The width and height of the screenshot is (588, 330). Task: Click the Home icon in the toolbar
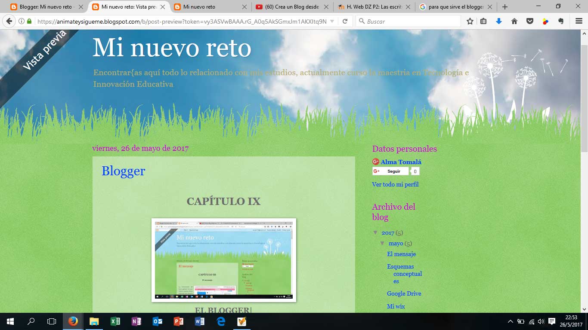pos(514,20)
